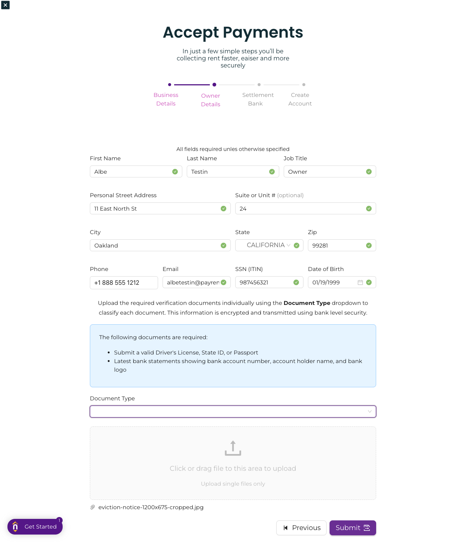
Task: Open the Get Started widget
Action: pyautogui.click(x=35, y=527)
